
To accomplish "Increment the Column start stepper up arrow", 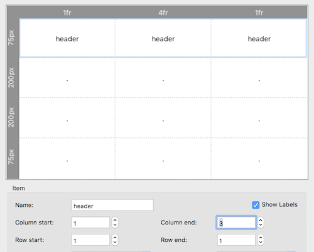I will coord(115,220).
